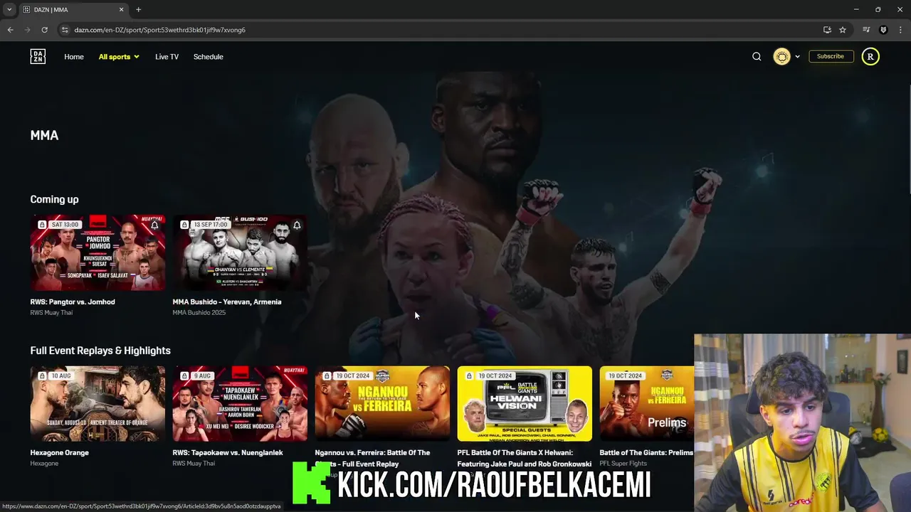Screen dimensions: 911x512
Task: Click the DAZN logo icon
Action: (x=38, y=57)
